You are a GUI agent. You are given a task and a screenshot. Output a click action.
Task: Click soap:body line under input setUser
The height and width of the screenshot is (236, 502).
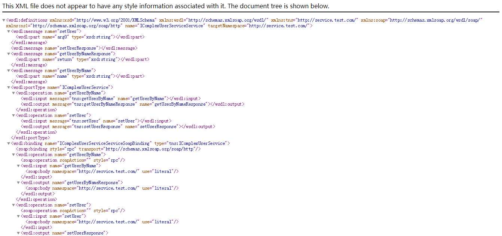pyautogui.click(x=102, y=222)
